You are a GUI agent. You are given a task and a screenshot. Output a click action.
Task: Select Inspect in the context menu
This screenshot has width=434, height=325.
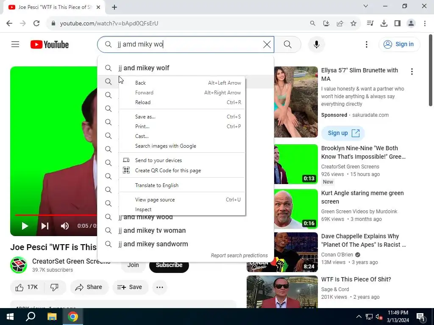182,209
